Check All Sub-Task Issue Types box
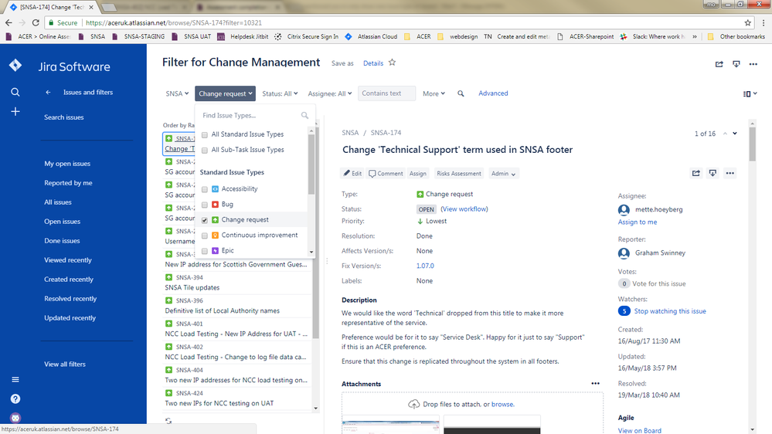The height and width of the screenshot is (434, 772). pos(204,150)
